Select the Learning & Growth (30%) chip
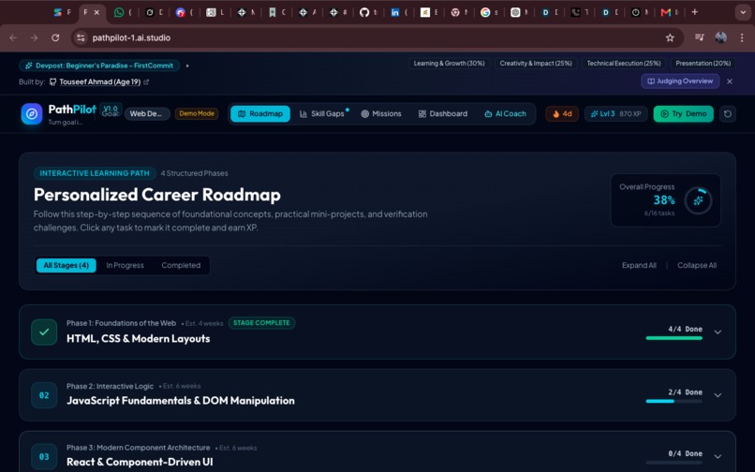The width and height of the screenshot is (755, 472). tap(450, 63)
